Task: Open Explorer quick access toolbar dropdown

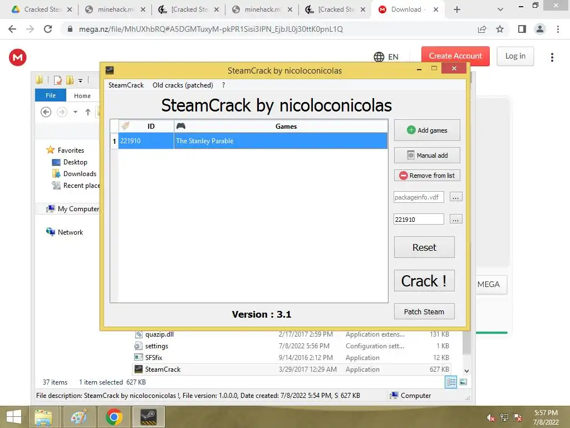Action: pyautogui.click(x=80, y=80)
